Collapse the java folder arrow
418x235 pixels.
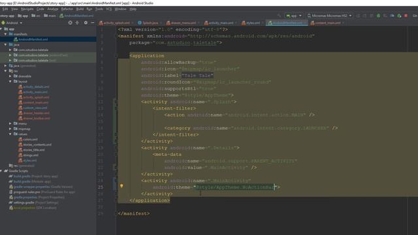(x=5, y=44)
